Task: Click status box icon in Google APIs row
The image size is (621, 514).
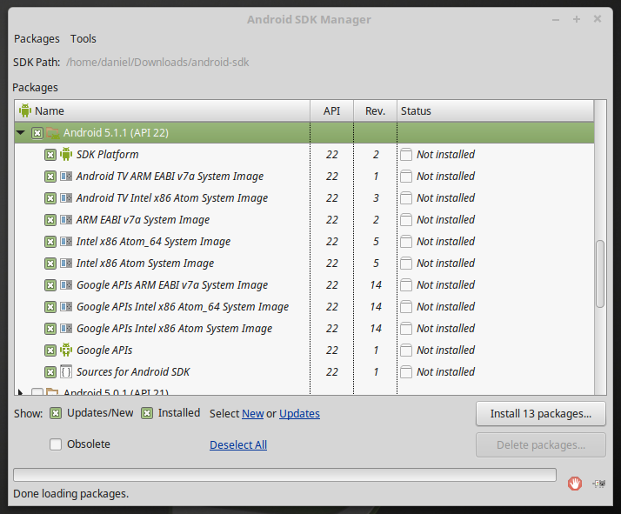Action: (406, 350)
